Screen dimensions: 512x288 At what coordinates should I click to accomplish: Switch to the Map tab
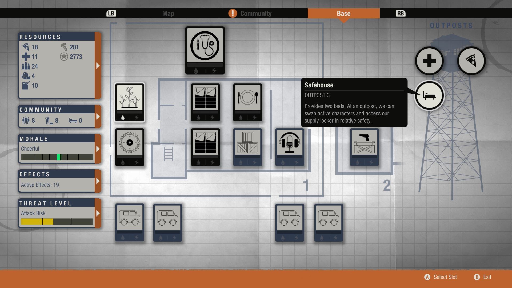168,14
